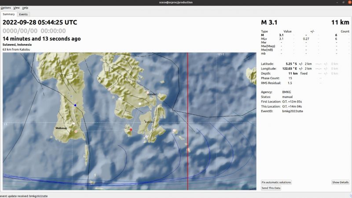Select the Summary tab

9,14
